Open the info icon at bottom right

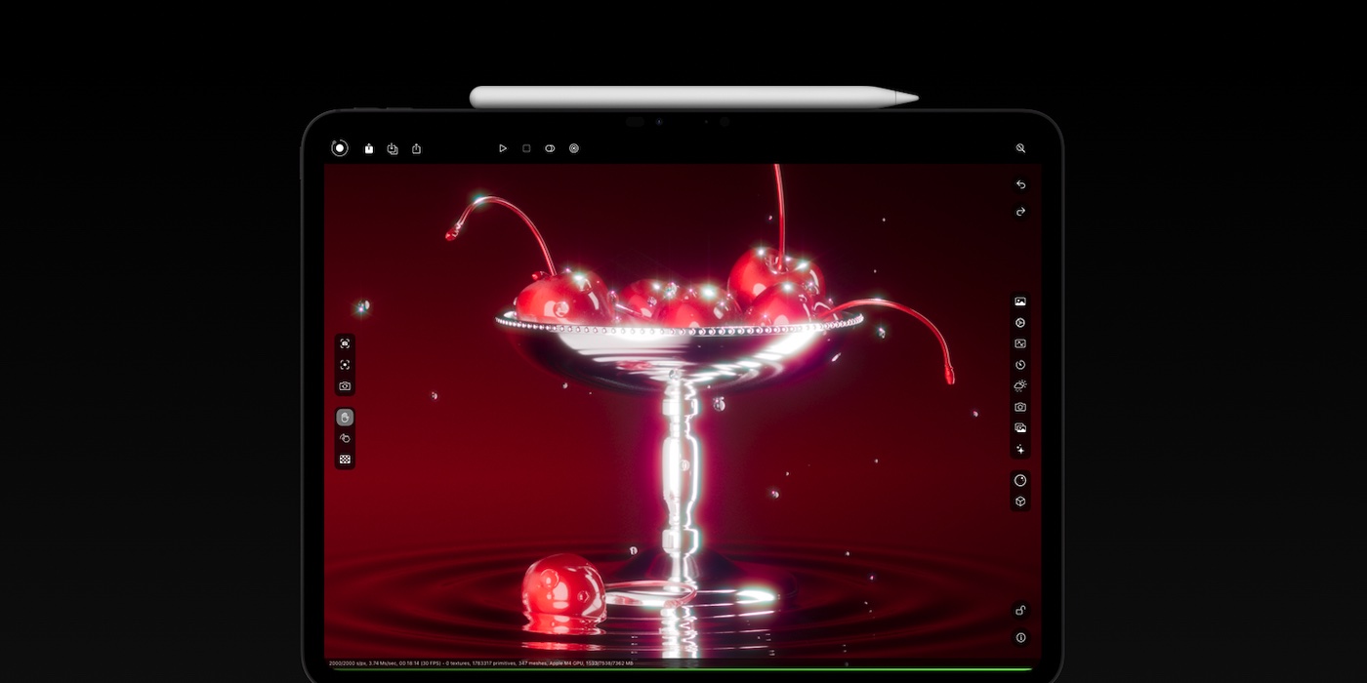click(x=1020, y=638)
